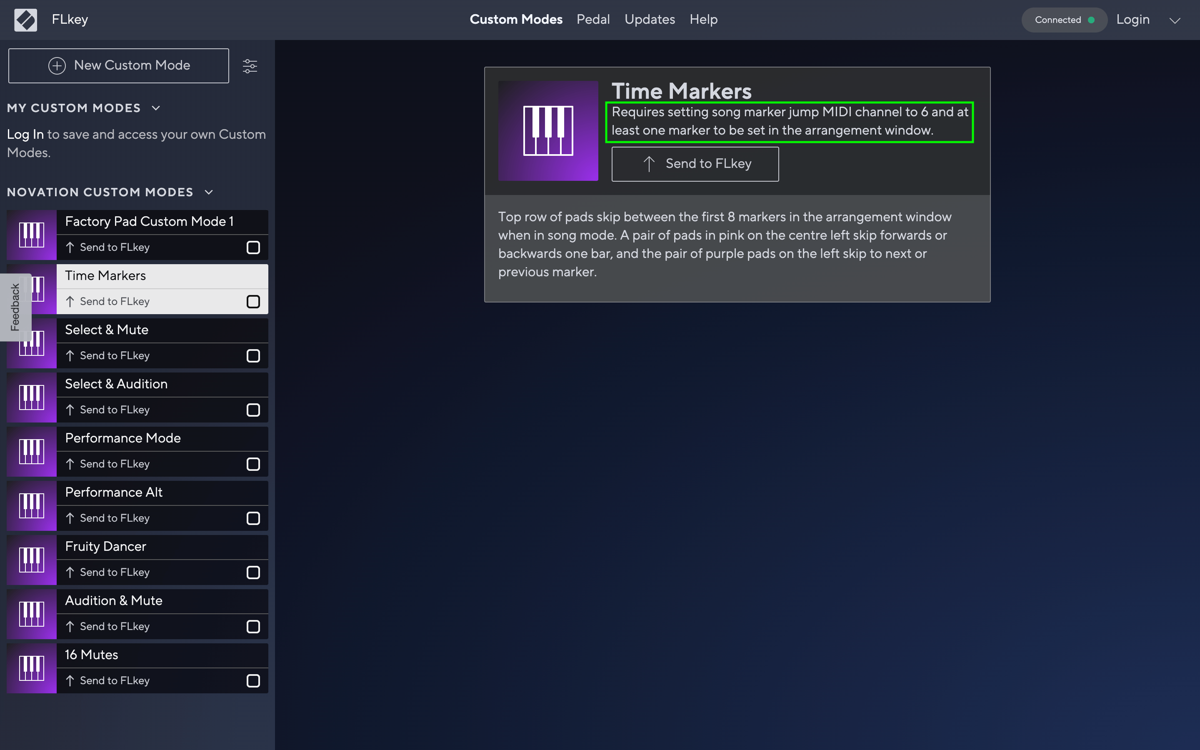This screenshot has width=1200, height=750.
Task: Tick the Select & Audition checkbox
Action: click(x=253, y=410)
